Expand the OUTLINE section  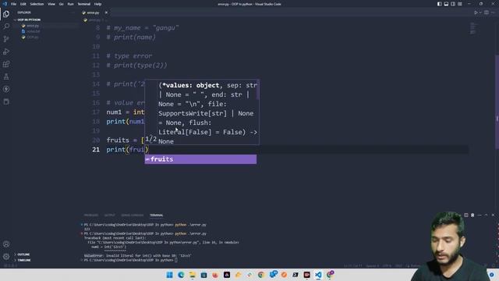(x=23, y=254)
